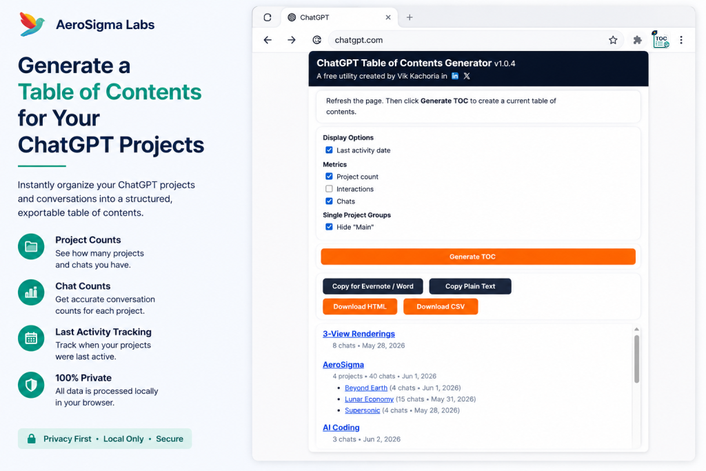Click the "8 chats • May 28, 2026" text
Image resolution: width=706 pixels, height=471 pixels.
[369, 345]
